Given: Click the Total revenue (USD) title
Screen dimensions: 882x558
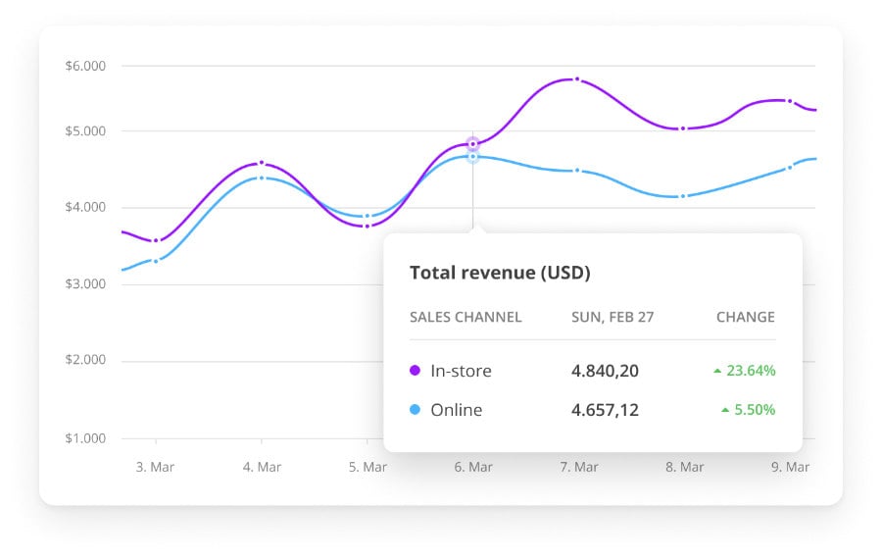Looking at the screenshot, I should click(500, 273).
